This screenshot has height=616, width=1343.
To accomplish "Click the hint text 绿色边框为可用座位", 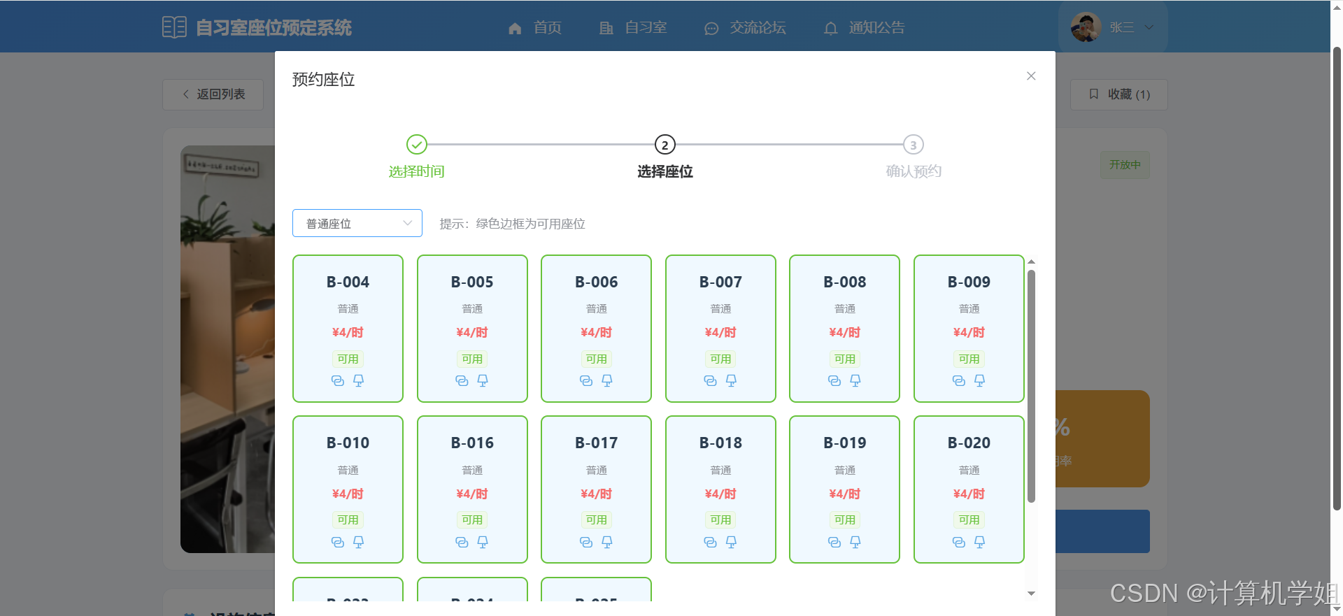I will pos(530,224).
